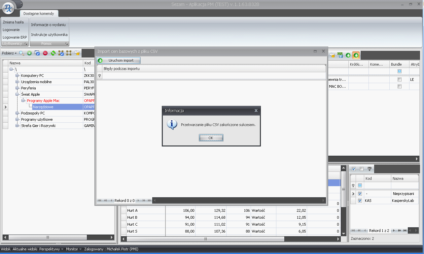
Task: Expand Peryferia tree node
Action: (x=17, y=88)
